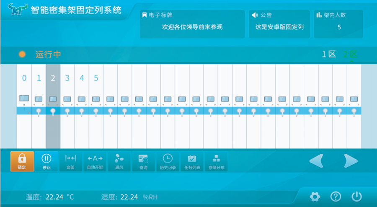Click the orange running status indicator dot
The width and height of the screenshot is (377, 207).
(x=22, y=54)
